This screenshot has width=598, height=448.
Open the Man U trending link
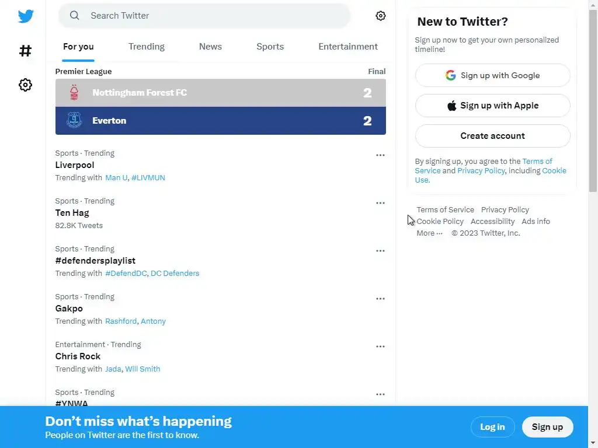(x=116, y=177)
